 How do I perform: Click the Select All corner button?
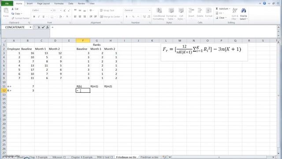click(4, 41)
